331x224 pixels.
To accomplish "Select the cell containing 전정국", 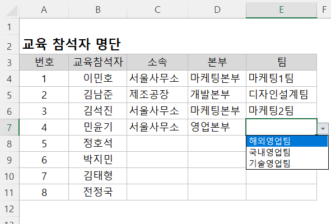I will 98,192.
